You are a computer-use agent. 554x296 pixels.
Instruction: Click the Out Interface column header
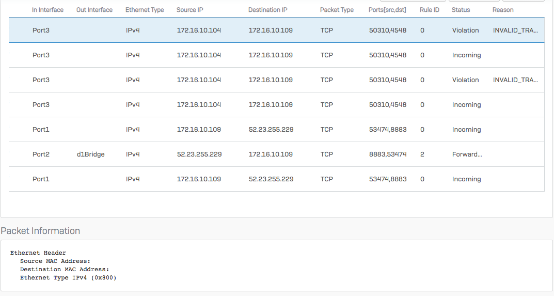(x=94, y=10)
